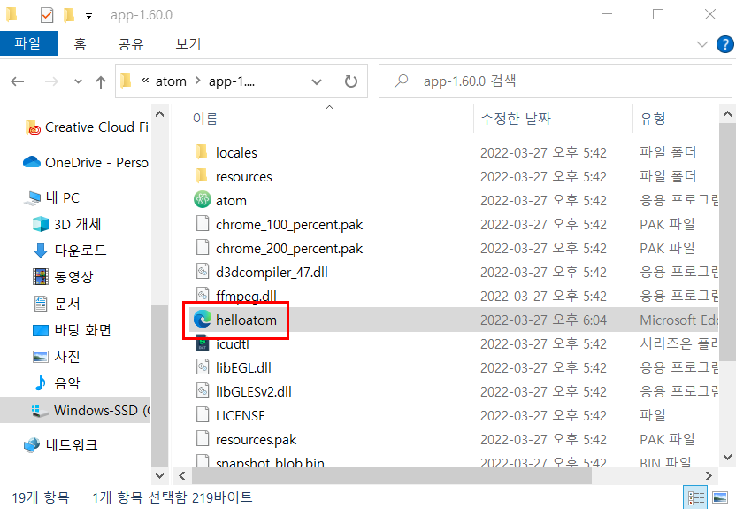
Task: Select the icudtl file icon
Action: [x=203, y=343]
